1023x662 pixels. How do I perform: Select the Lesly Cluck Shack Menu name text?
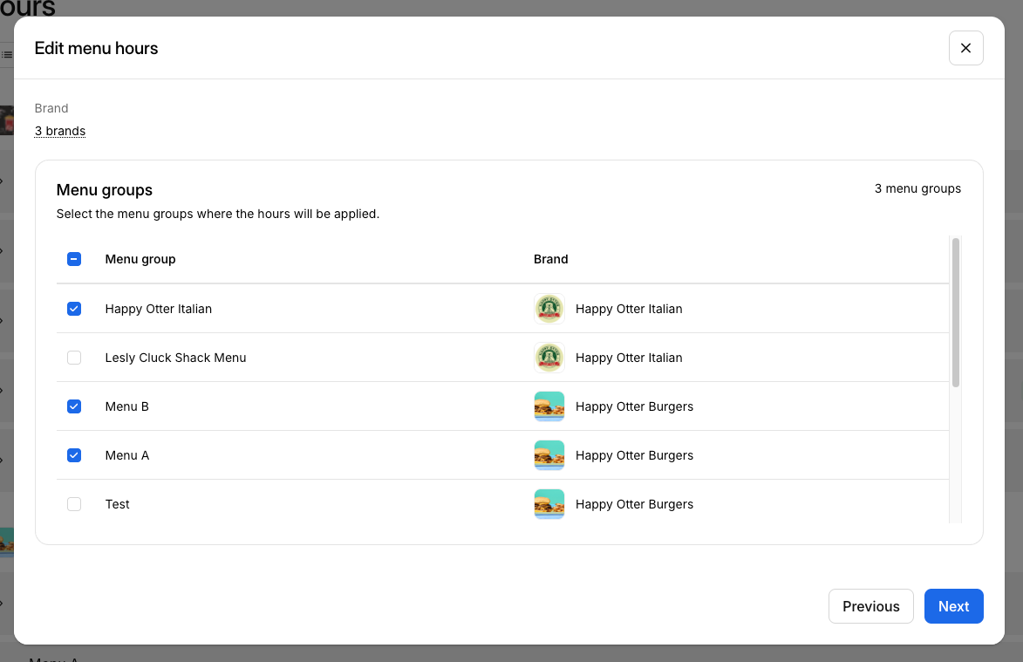(175, 358)
